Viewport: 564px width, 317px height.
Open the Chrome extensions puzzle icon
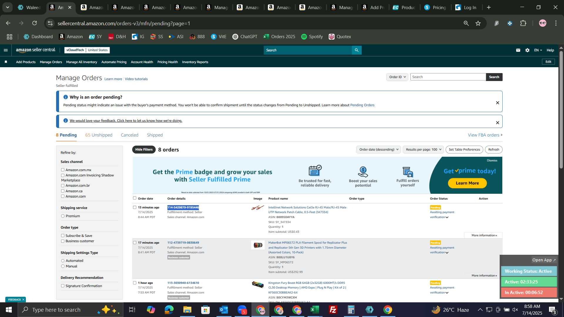coord(523,23)
